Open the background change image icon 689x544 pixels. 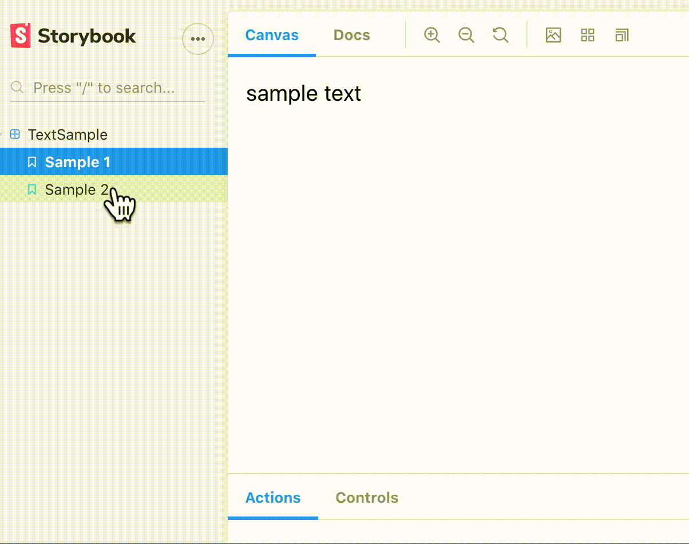(x=553, y=36)
